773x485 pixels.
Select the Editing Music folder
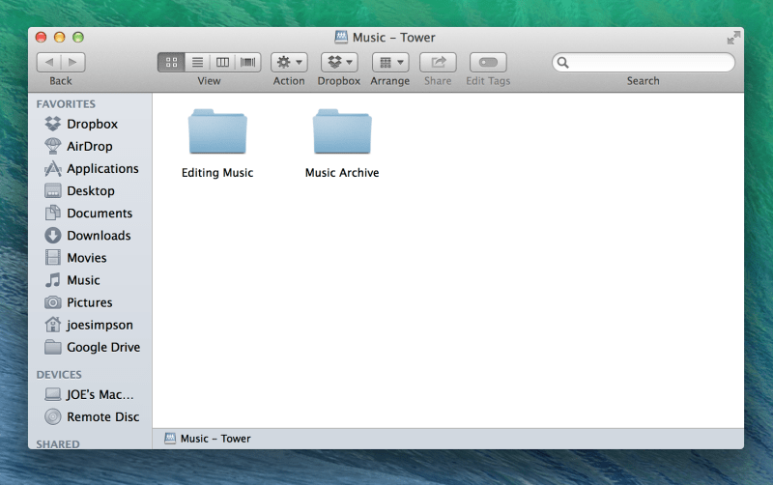pyautogui.click(x=217, y=131)
